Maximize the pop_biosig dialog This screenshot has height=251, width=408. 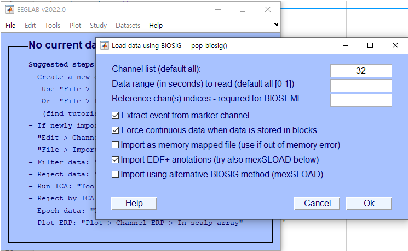coord(370,46)
